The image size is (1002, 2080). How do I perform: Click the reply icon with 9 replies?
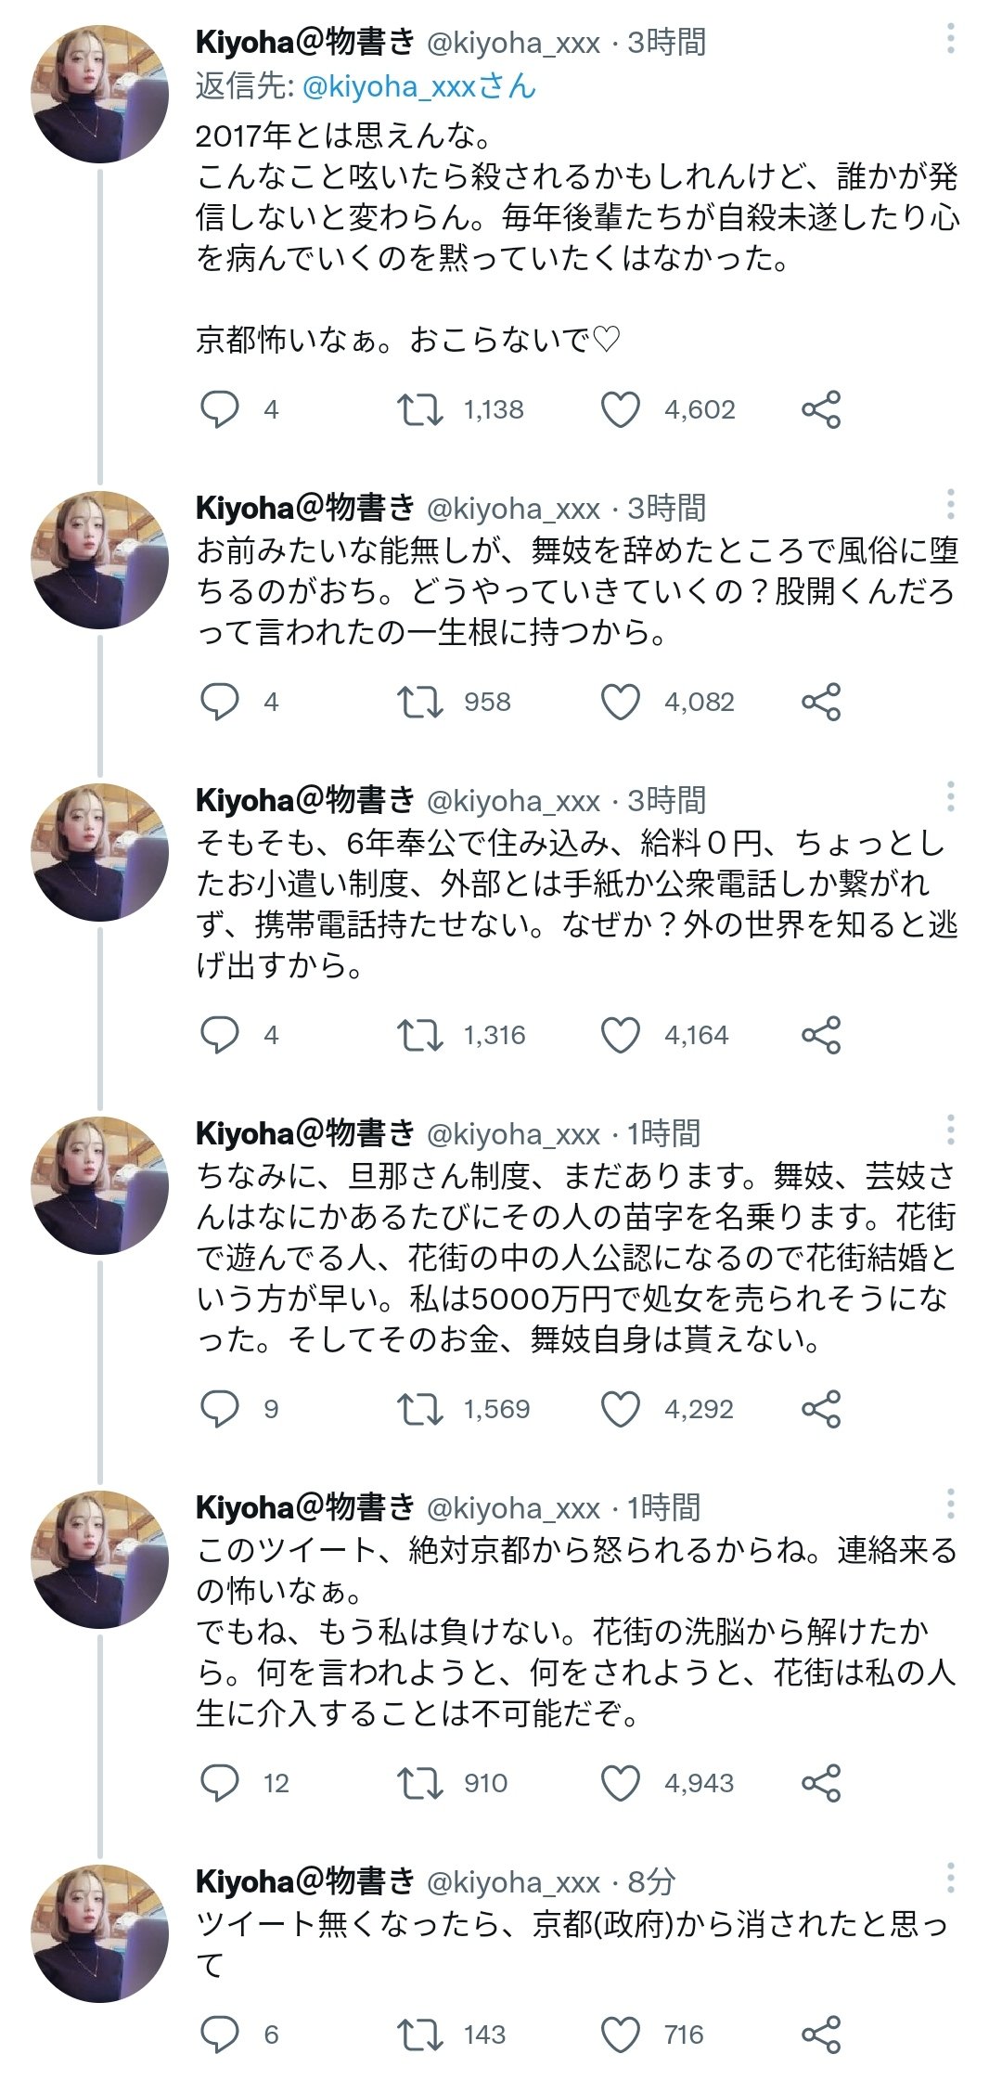tap(220, 1408)
